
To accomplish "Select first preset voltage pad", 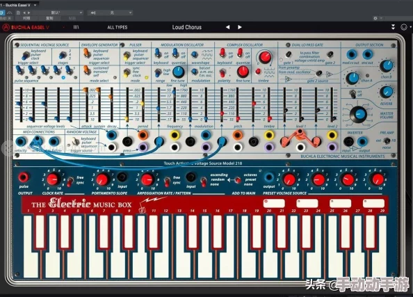I will tap(274, 203).
